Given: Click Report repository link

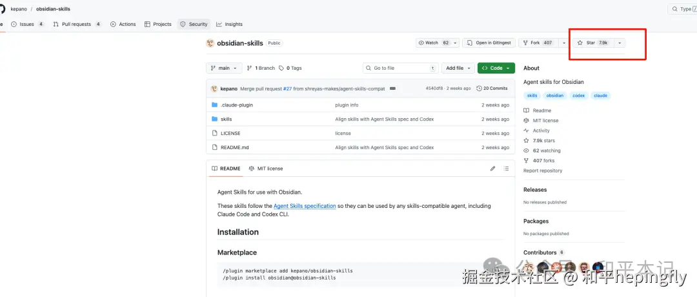Looking at the screenshot, I should coord(543,170).
